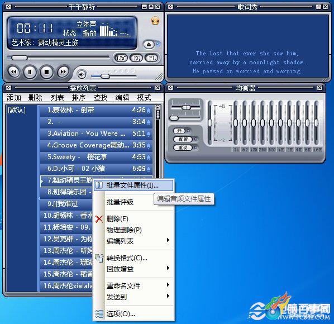This screenshot has height=324, width=334.
Task: Toggle the PL playlist window button
Action: 152,58
